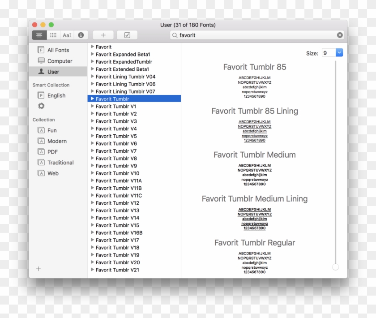The width and height of the screenshot is (376, 318).
Task: Expand the Favorit Expanded Beta1 entry
Action: coord(93,54)
